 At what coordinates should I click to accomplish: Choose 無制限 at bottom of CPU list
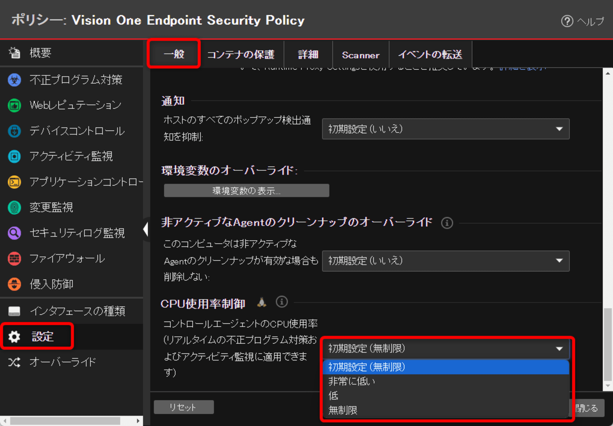(446, 410)
